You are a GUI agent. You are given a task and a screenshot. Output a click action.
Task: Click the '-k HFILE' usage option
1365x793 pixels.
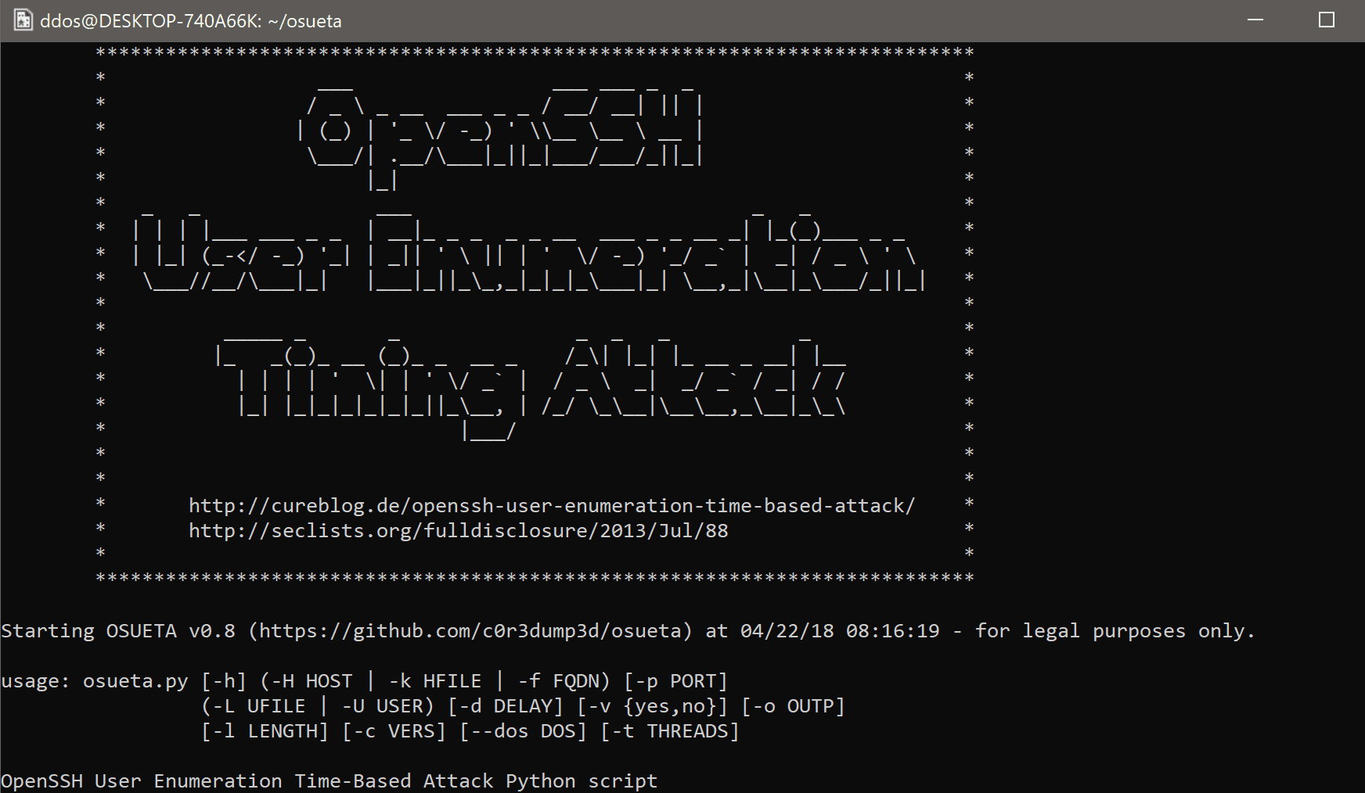pyautogui.click(x=434, y=681)
